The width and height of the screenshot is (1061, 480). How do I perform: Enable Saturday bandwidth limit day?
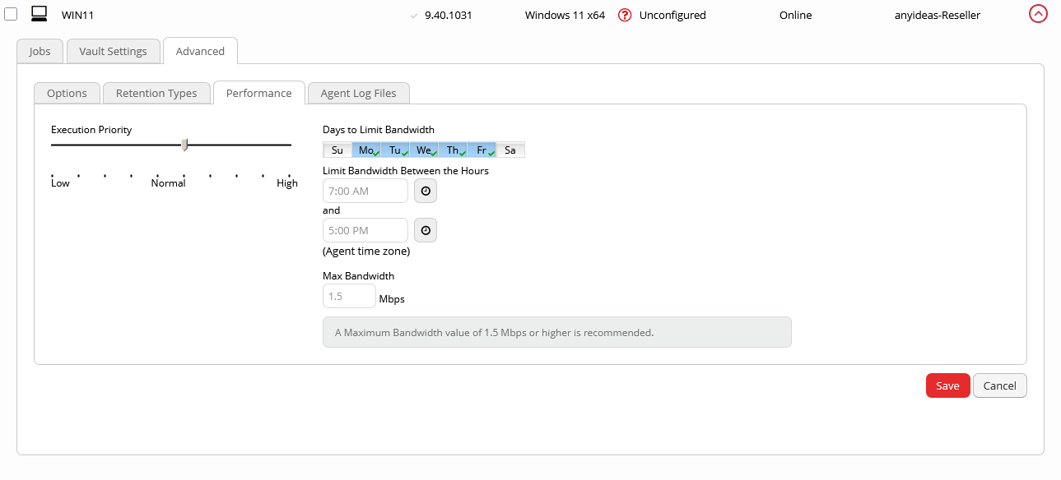[x=510, y=150]
